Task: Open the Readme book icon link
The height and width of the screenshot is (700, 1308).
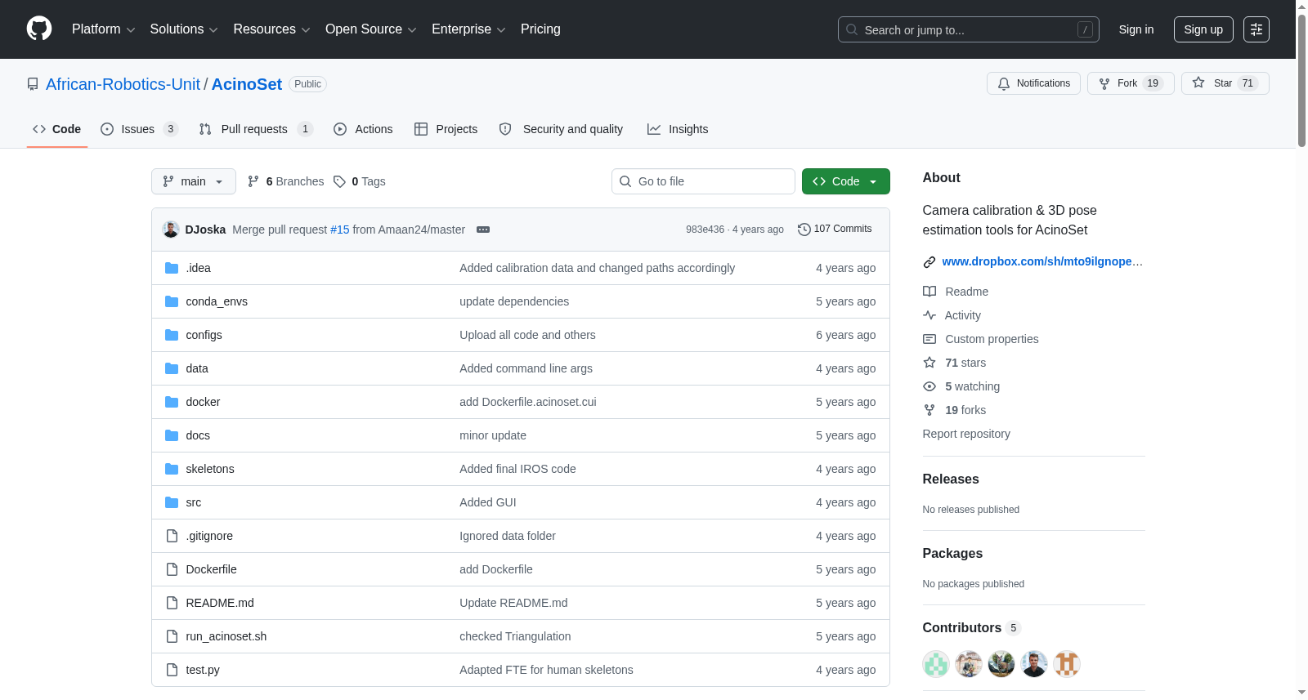Action: click(956, 292)
